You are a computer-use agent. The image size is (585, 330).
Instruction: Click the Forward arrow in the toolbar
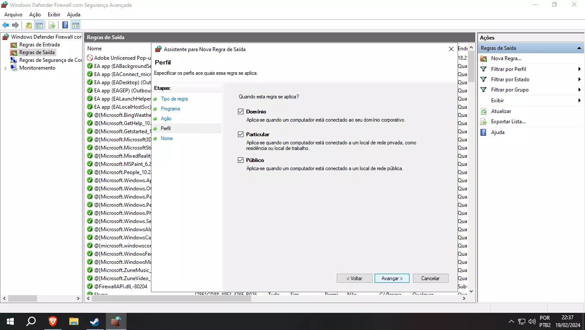pos(15,25)
